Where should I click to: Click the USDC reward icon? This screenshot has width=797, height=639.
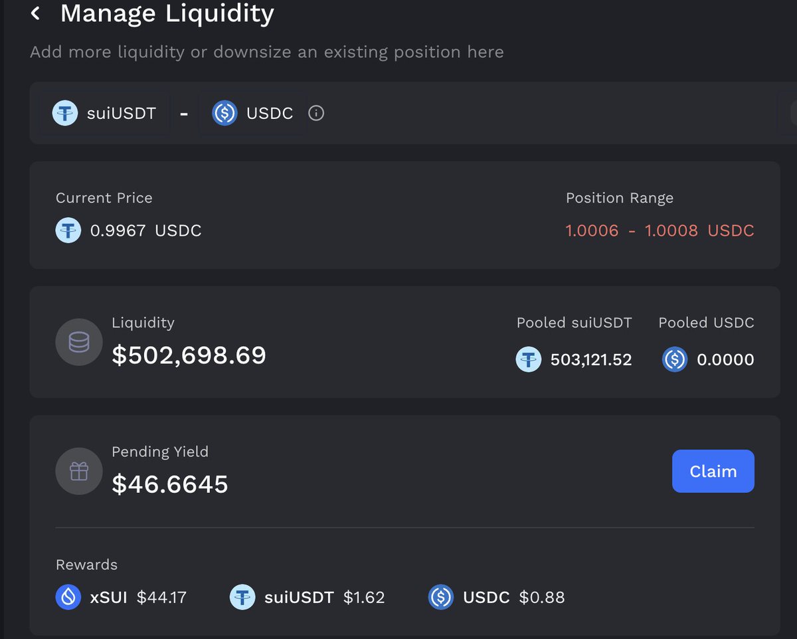441,597
